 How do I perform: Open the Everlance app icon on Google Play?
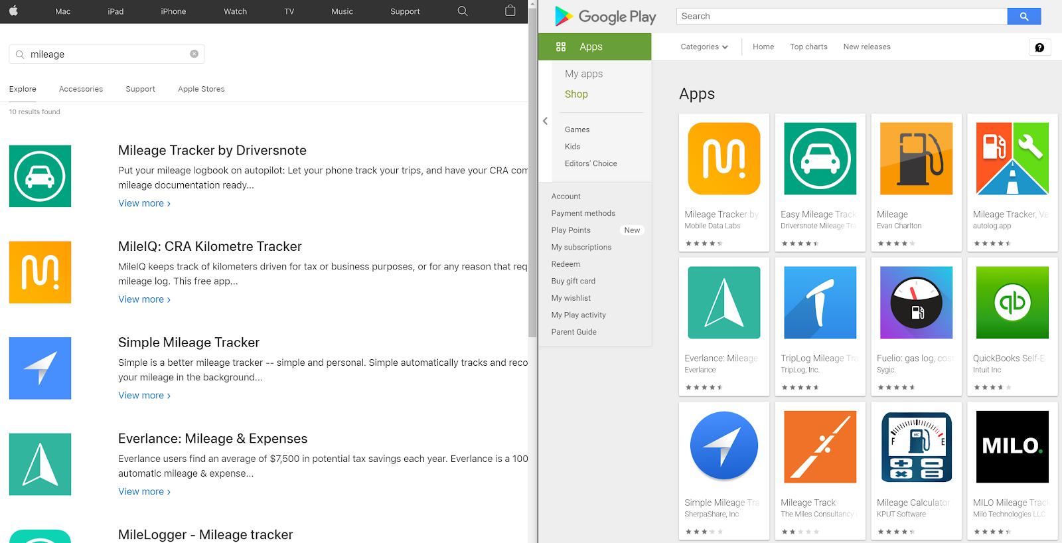point(724,303)
